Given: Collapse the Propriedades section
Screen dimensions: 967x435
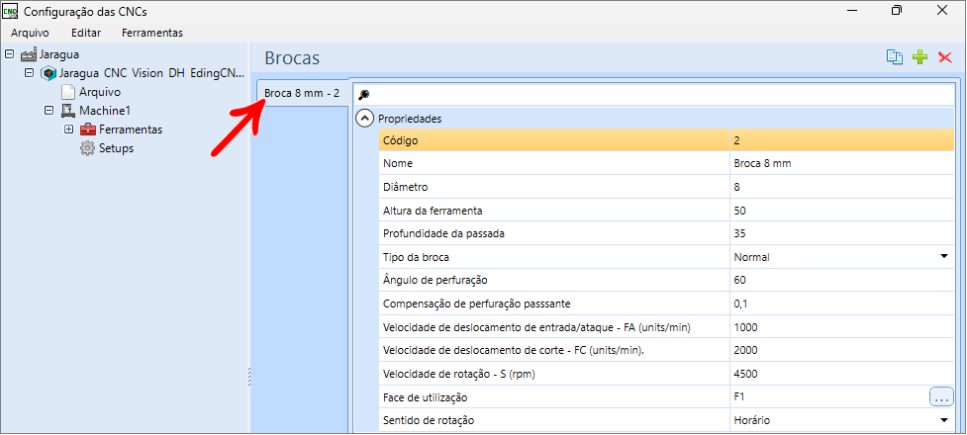Looking at the screenshot, I should [366, 119].
